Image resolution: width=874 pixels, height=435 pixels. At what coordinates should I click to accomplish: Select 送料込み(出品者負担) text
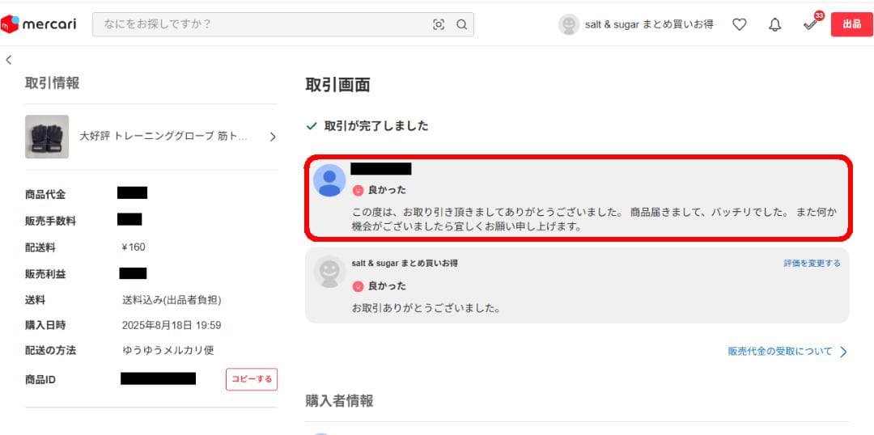point(172,300)
